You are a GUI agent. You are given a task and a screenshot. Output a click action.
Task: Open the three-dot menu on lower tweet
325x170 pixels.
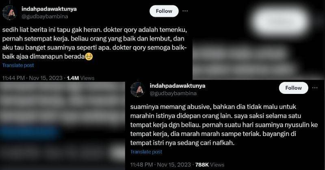pos(315,88)
